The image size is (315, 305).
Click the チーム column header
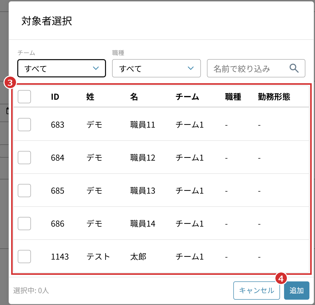coord(187,97)
